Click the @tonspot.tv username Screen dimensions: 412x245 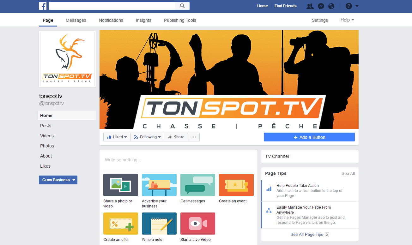(x=51, y=104)
